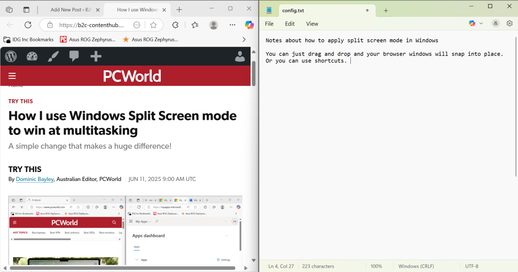The image size is (518, 272).
Task: Click Edge page scroll down arrow
Action: (x=254, y=260)
